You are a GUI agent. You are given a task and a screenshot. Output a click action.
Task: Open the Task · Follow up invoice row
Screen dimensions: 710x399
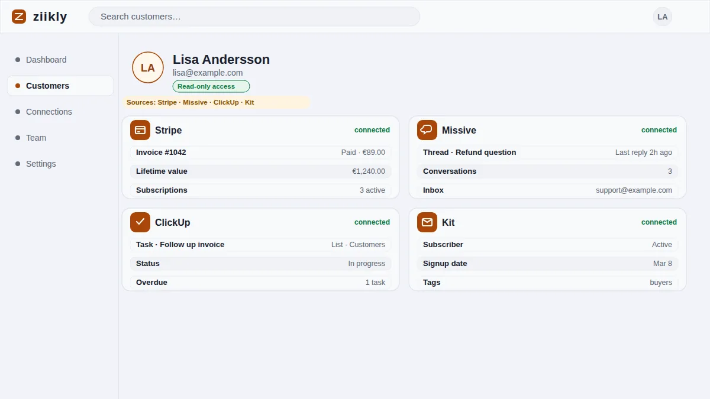click(260, 245)
